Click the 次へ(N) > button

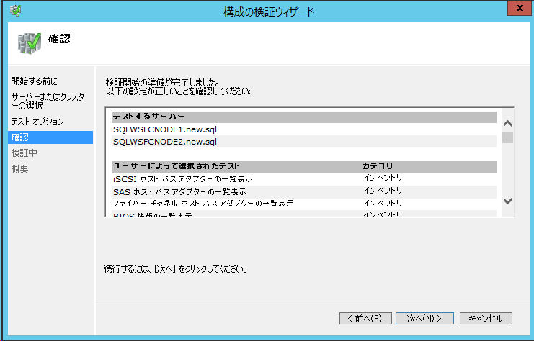(424, 318)
